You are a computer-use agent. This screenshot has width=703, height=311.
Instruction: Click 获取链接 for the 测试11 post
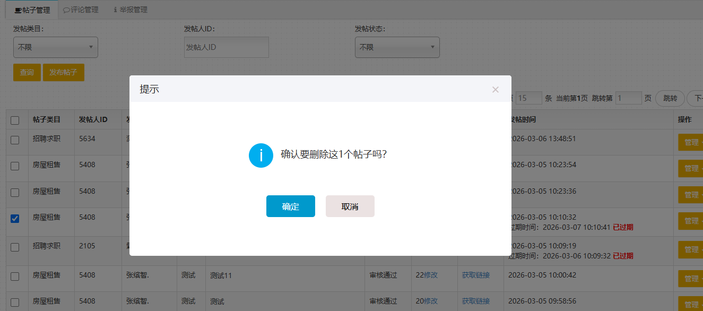(x=475, y=275)
